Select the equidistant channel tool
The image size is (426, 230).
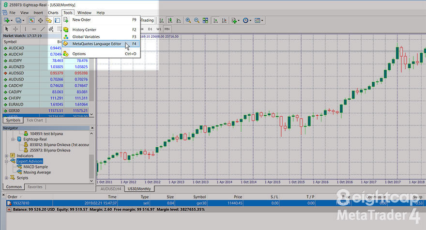click(x=51, y=29)
